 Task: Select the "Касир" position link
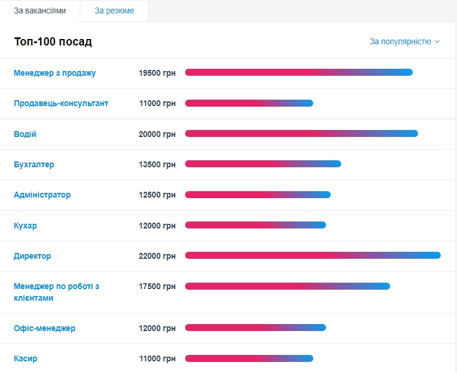coord(26,358)
